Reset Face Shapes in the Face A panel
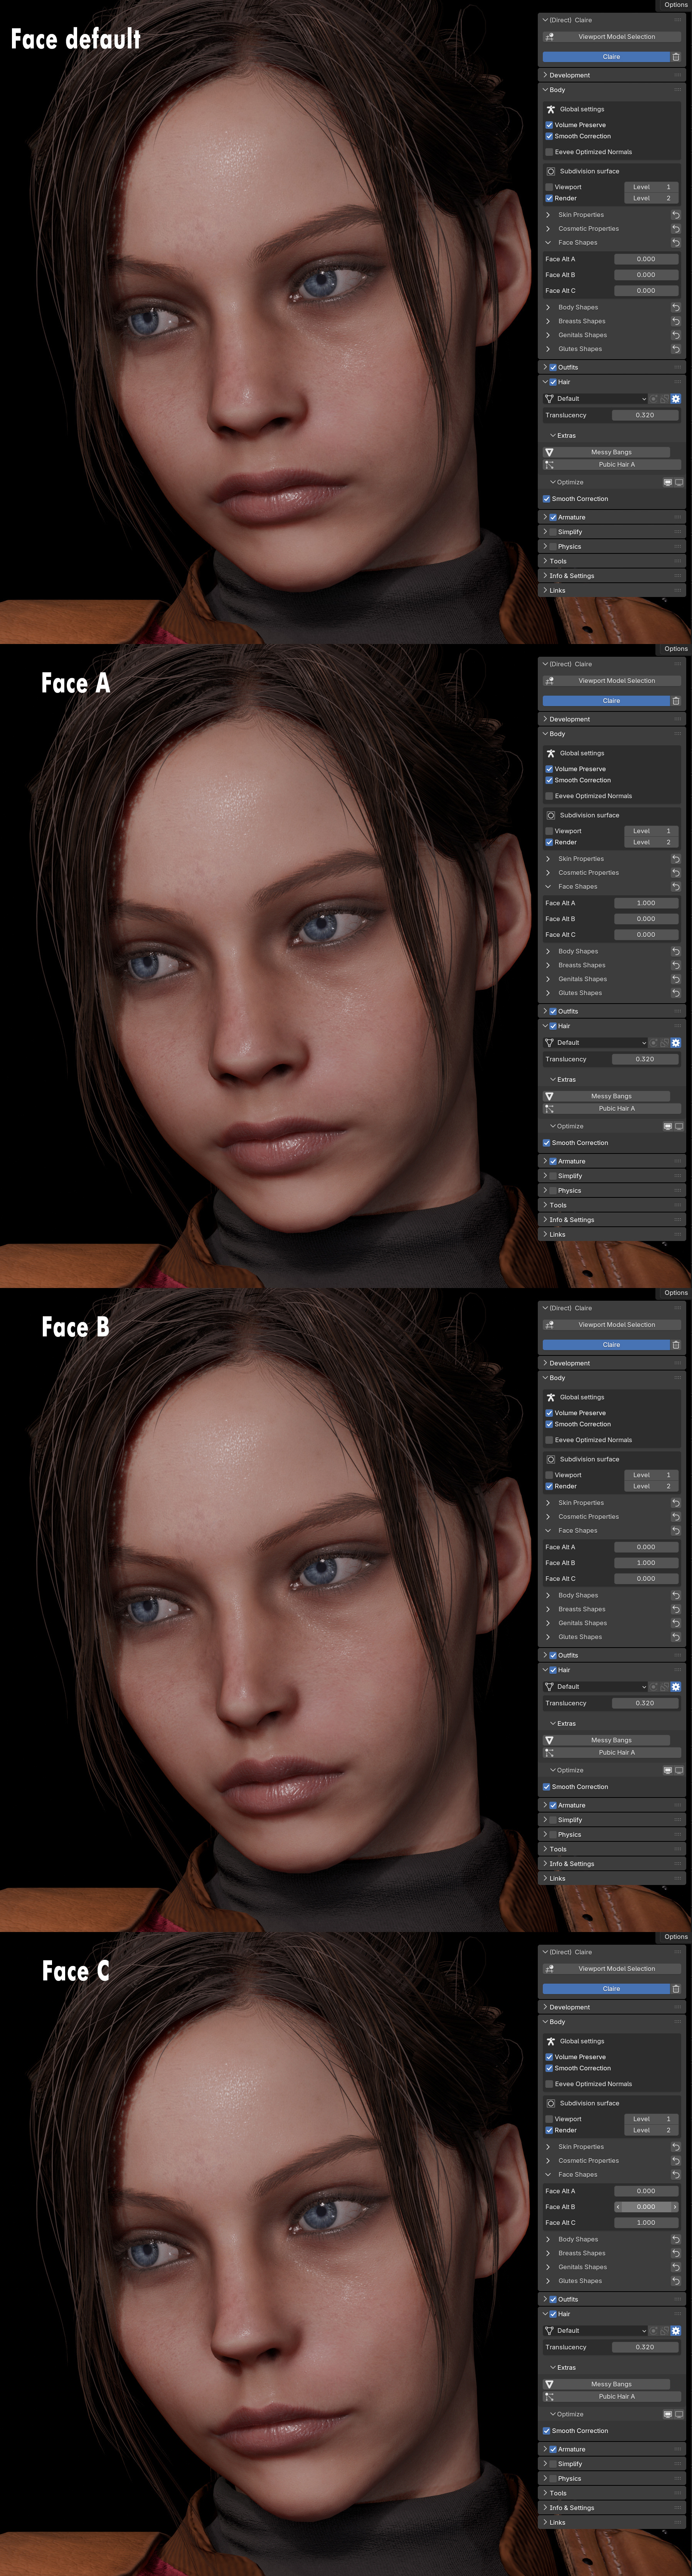The width and height of the screenshot is (692, 2576). tap(676, 887)
